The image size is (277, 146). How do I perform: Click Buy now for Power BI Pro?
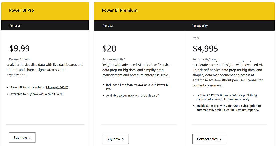pyautogui.click(x=22, y=137)
